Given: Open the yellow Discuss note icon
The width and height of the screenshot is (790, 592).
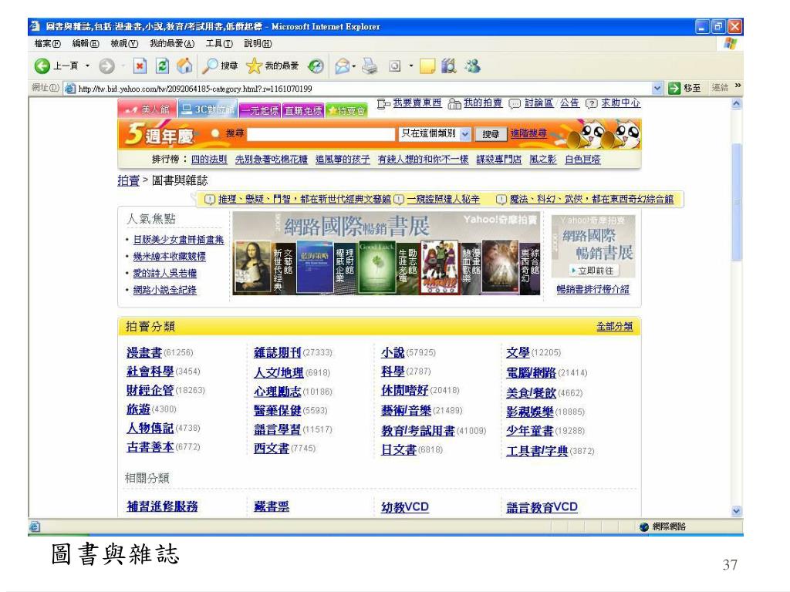Looking at the screenshot, I should tap(427, 66).
